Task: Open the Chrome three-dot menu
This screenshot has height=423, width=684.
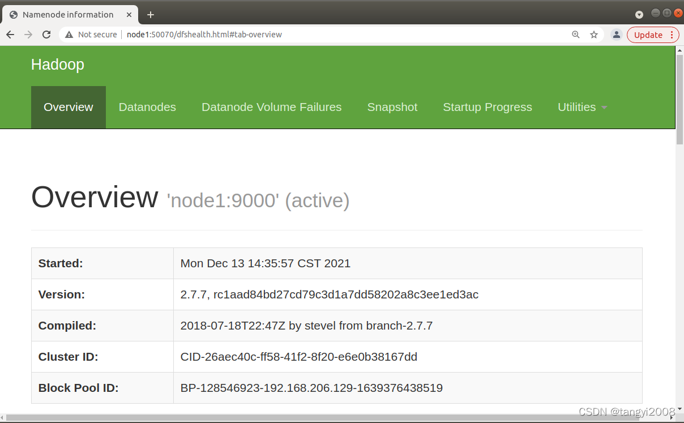Action: (x=672, y=35)
